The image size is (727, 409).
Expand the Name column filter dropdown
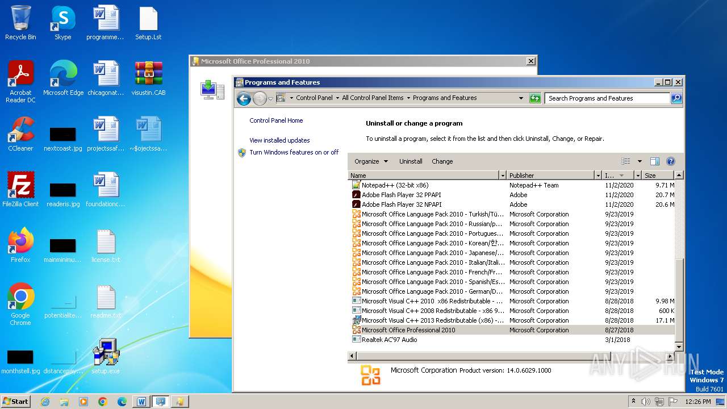click(x=502, y=176)
